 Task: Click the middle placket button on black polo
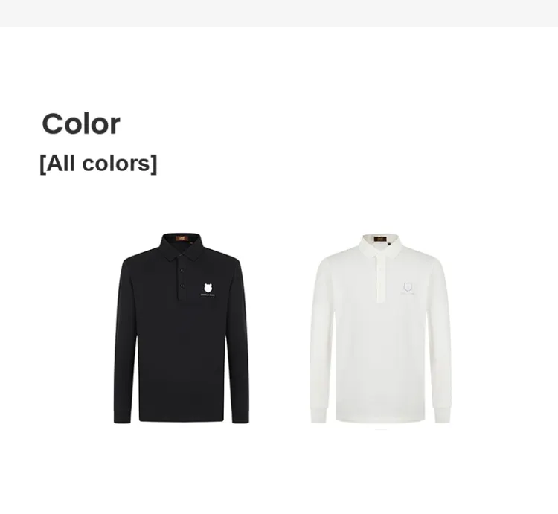(181, 270)
